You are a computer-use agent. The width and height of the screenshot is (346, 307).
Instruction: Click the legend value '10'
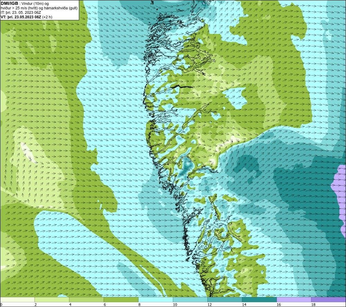tap(175, 305)
